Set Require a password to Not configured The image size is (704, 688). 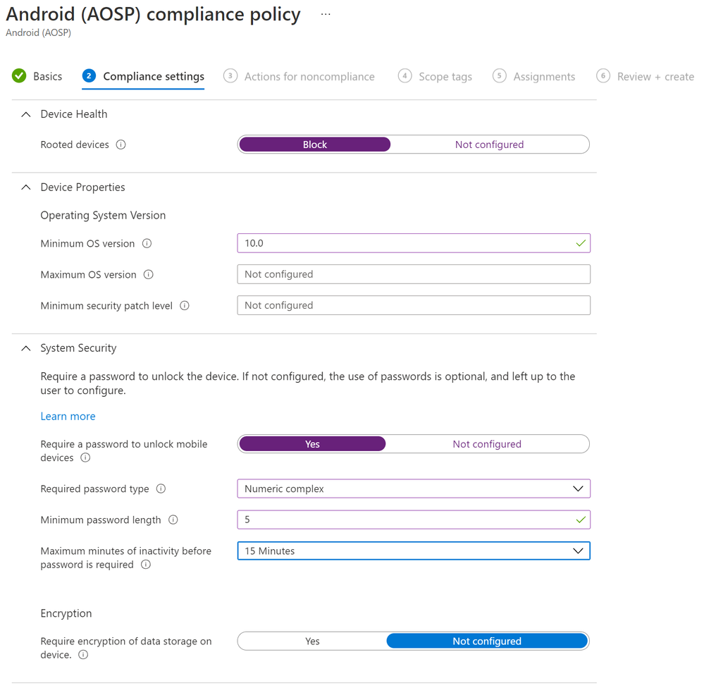[x=487, y=444]
